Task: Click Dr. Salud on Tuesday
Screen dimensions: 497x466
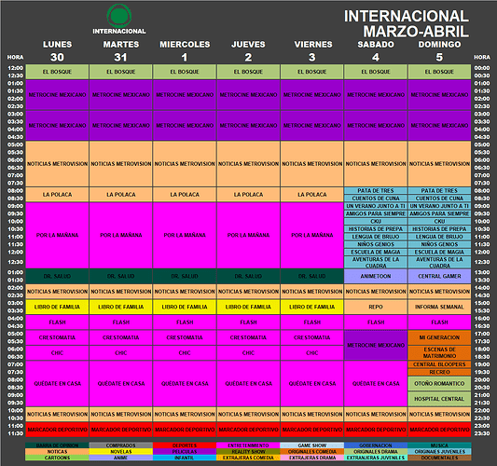Action: pos(121,276)
